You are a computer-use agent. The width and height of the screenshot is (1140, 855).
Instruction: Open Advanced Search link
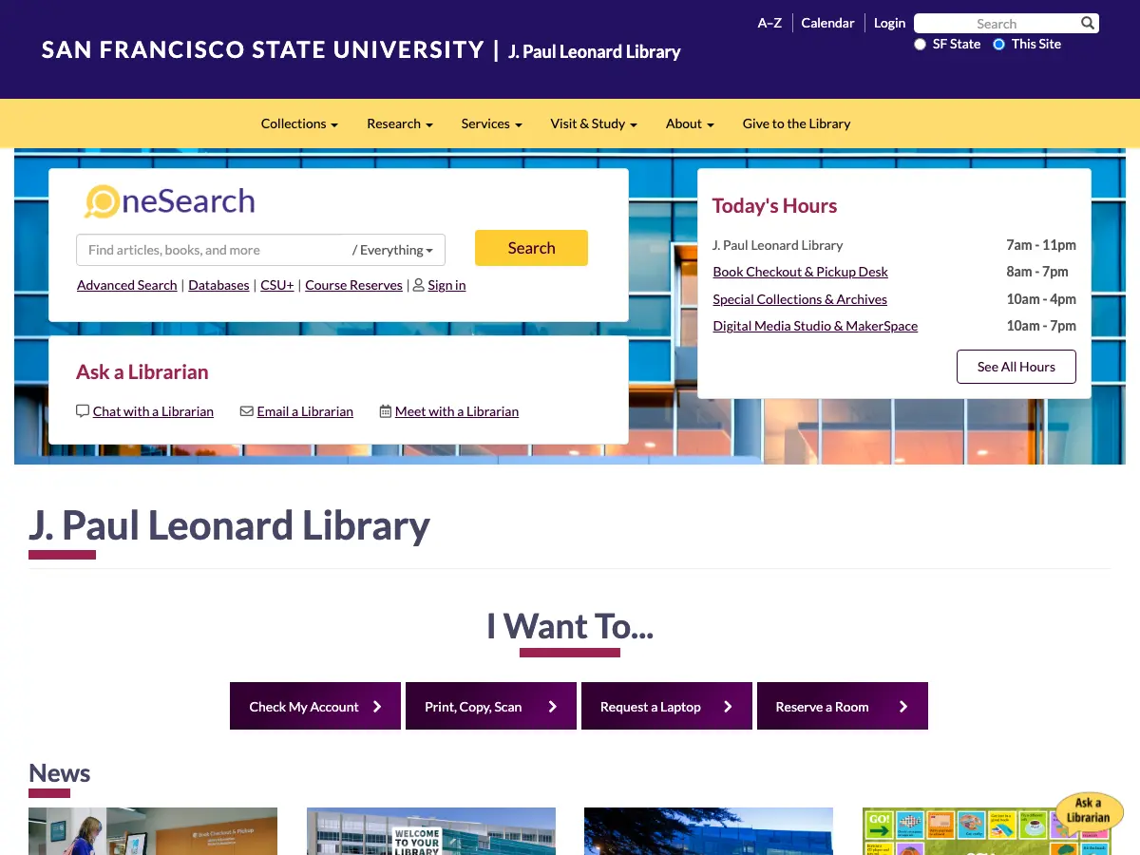coord(127,285)
